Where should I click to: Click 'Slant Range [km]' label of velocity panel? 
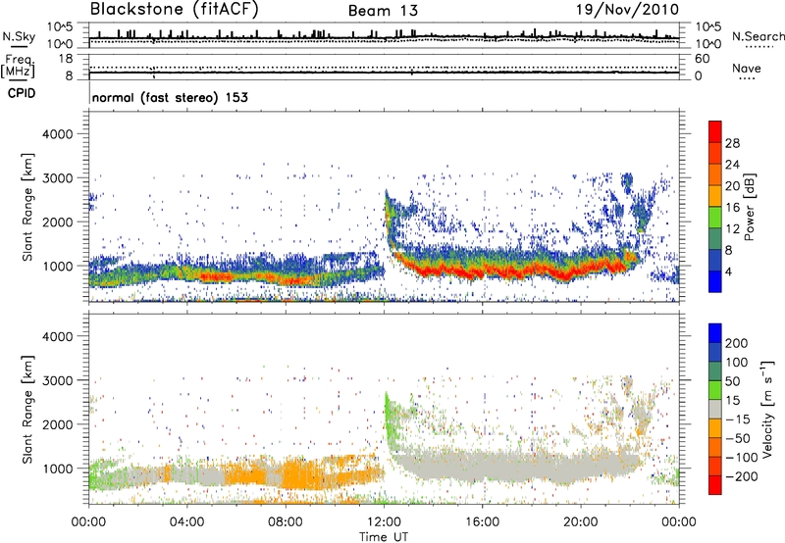[27, 410]
